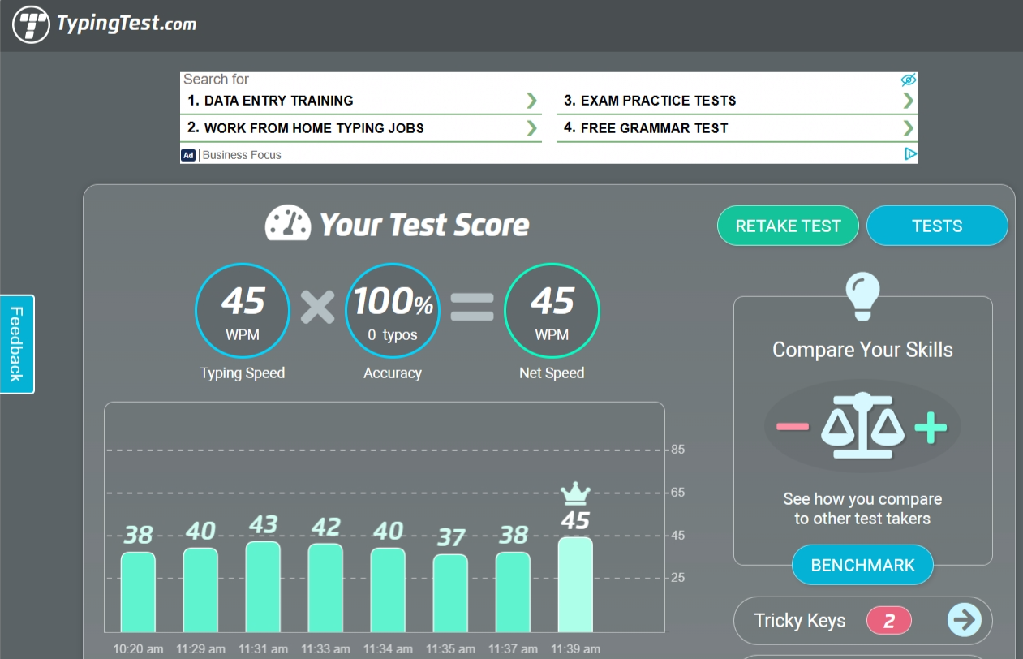
Task: Click the Benchmark button
Action: tap(862, 566)
